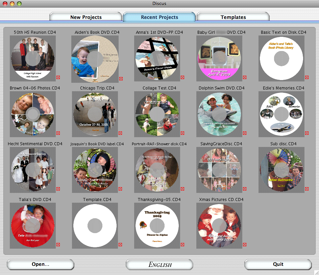Remove the Dolphin Swim DVD project

pos(245,133)
